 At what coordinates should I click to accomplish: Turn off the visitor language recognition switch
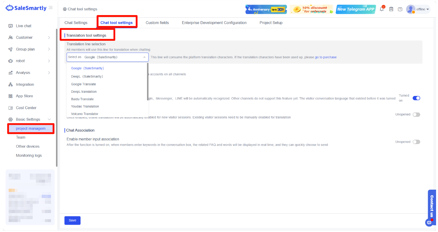[x=416, y=98]
